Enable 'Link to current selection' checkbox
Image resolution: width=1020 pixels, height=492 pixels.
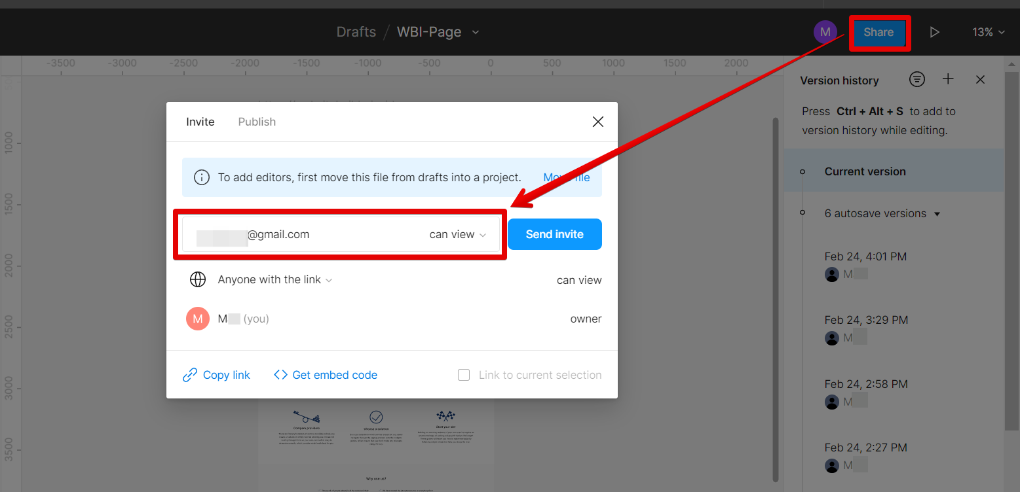tap(464, 375)
